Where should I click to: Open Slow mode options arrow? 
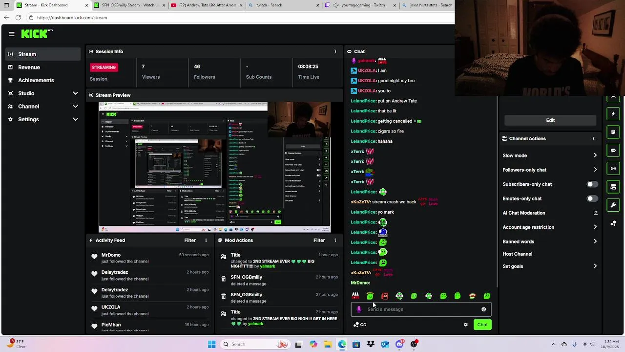pyautogui.click(x=595, y=155)
